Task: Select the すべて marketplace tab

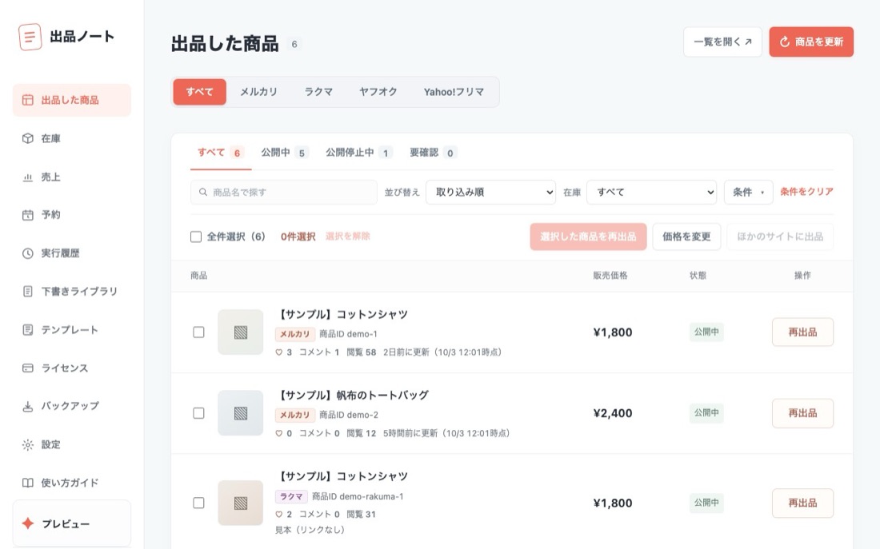Action: point(200,92)
